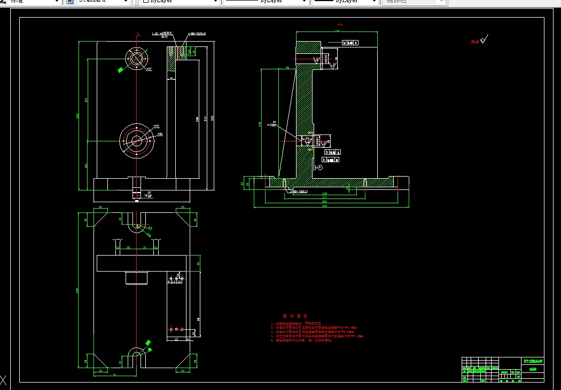Screen dimensions: 561x390
Task: Select technical requirement line 5
Action: click(x=302, y=340)
